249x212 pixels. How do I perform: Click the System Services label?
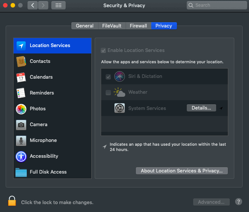coord(147,108)
